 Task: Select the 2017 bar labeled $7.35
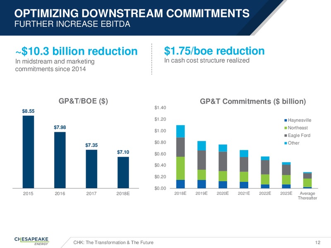(91, 169)
